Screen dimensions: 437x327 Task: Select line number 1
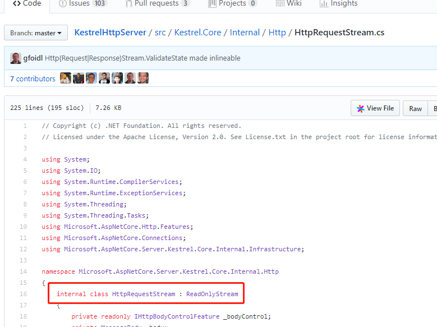coord(25,126)
